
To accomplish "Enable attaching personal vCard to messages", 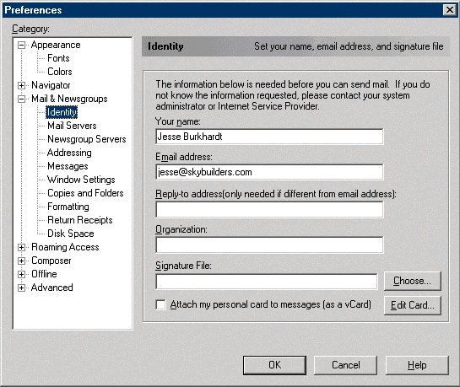I will pyautogui.click(x=160, y=304).
